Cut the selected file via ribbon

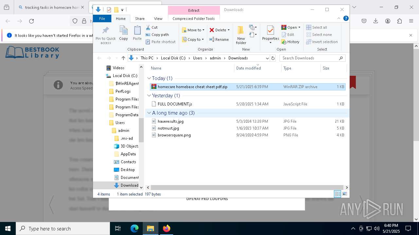152,27
